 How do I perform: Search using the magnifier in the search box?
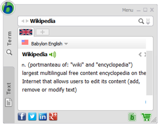pos(141,21)
